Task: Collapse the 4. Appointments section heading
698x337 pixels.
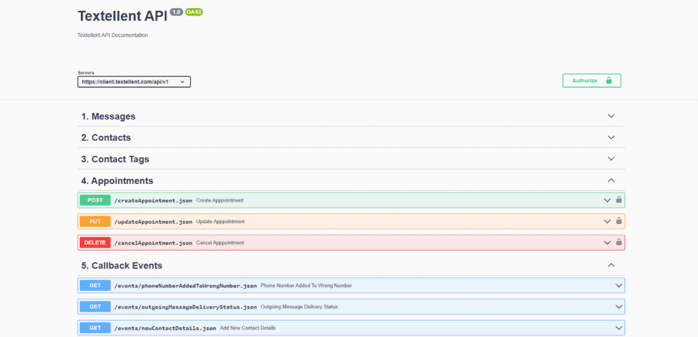Action: [x=351, y=180]
